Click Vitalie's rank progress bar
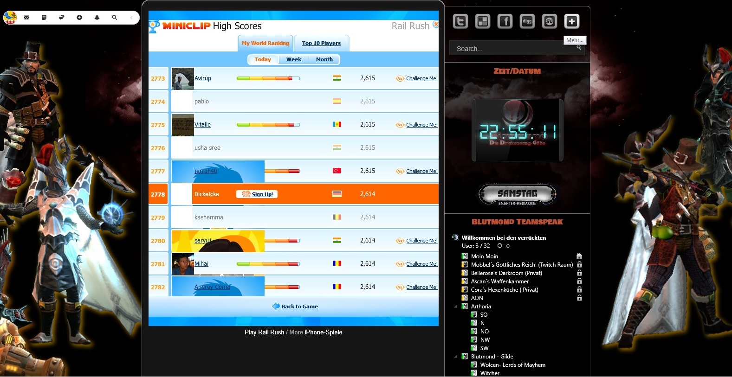 pos(268,125)
